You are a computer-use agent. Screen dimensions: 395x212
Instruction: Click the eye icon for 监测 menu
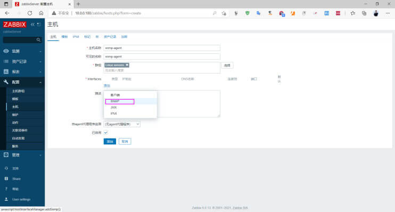coord(6,51)
